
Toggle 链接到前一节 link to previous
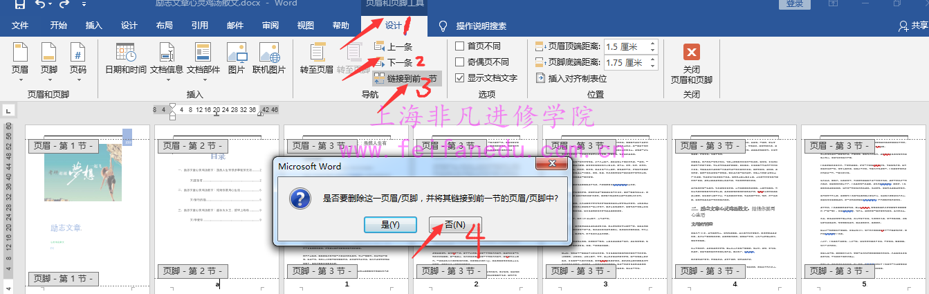click(x=407, y=79)
